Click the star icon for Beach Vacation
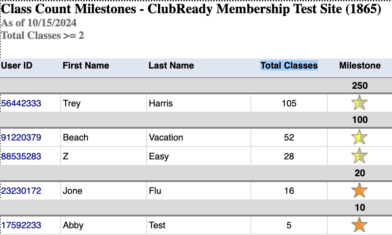The height and width of the screenshot is (235, 392). [360, 137]
